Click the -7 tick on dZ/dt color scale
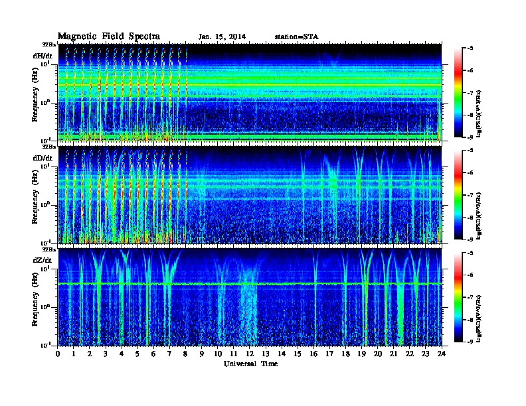526x406 pixels. (x=470, y=297)
